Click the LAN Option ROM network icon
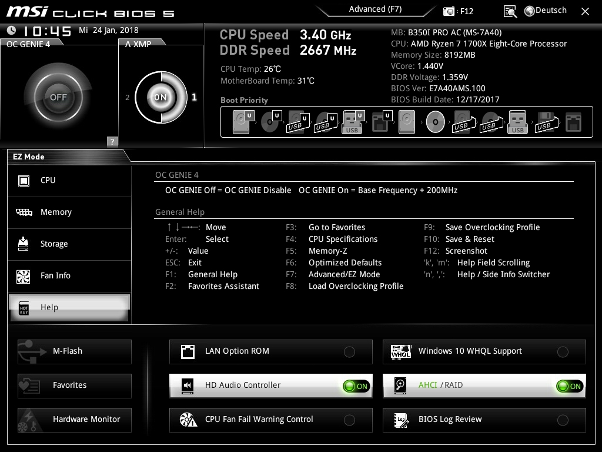This screenshot has height=452, width=602. click(x=188, y=352)
